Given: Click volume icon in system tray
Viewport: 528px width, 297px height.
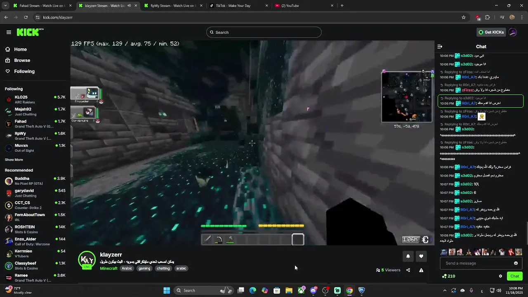Looking at the screenshot, I should click(499, 290).
